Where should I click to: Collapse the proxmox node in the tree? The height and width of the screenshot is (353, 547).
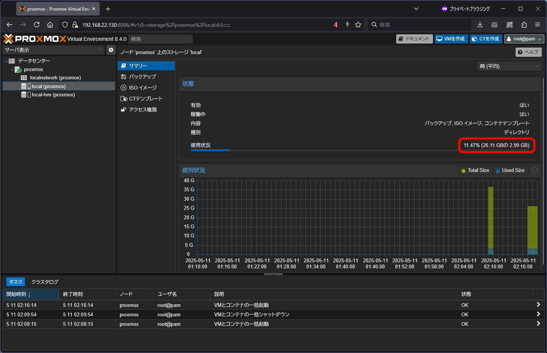pos(12,70)
